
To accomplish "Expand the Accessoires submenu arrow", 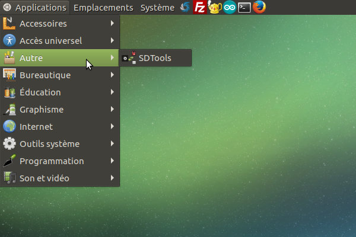I will click(x=112, y=24).
